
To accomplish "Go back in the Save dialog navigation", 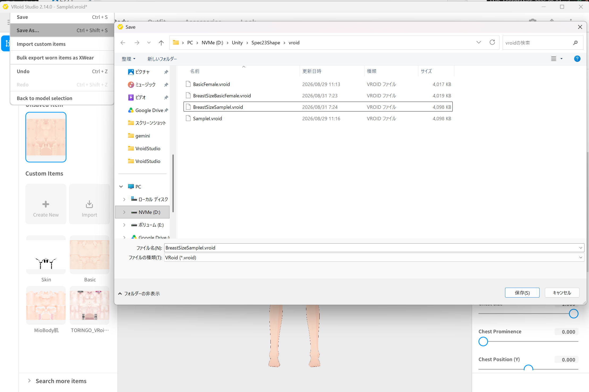I will pyautogui.click(x=123, y=43).
